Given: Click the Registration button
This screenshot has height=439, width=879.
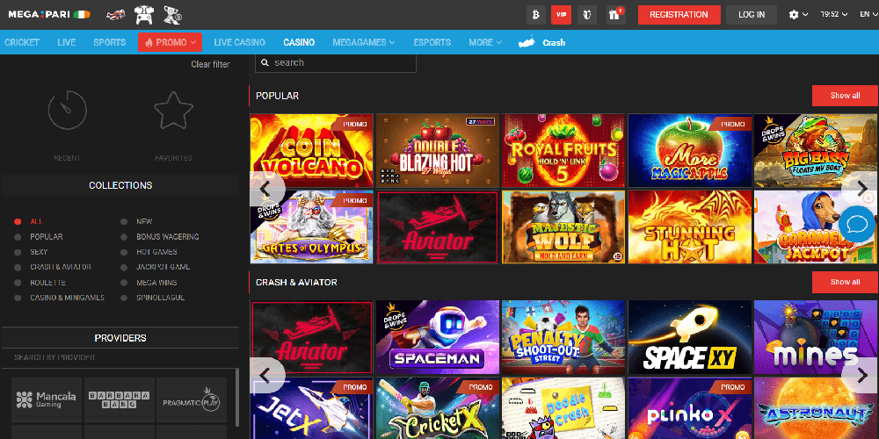Looking at the screenshot, I should click(679, 15).
